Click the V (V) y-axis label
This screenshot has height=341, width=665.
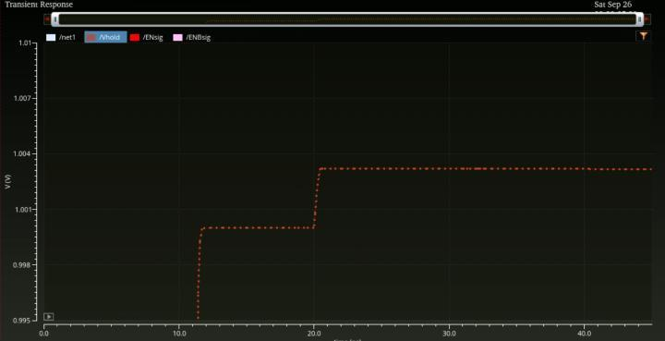pos(7,181)
